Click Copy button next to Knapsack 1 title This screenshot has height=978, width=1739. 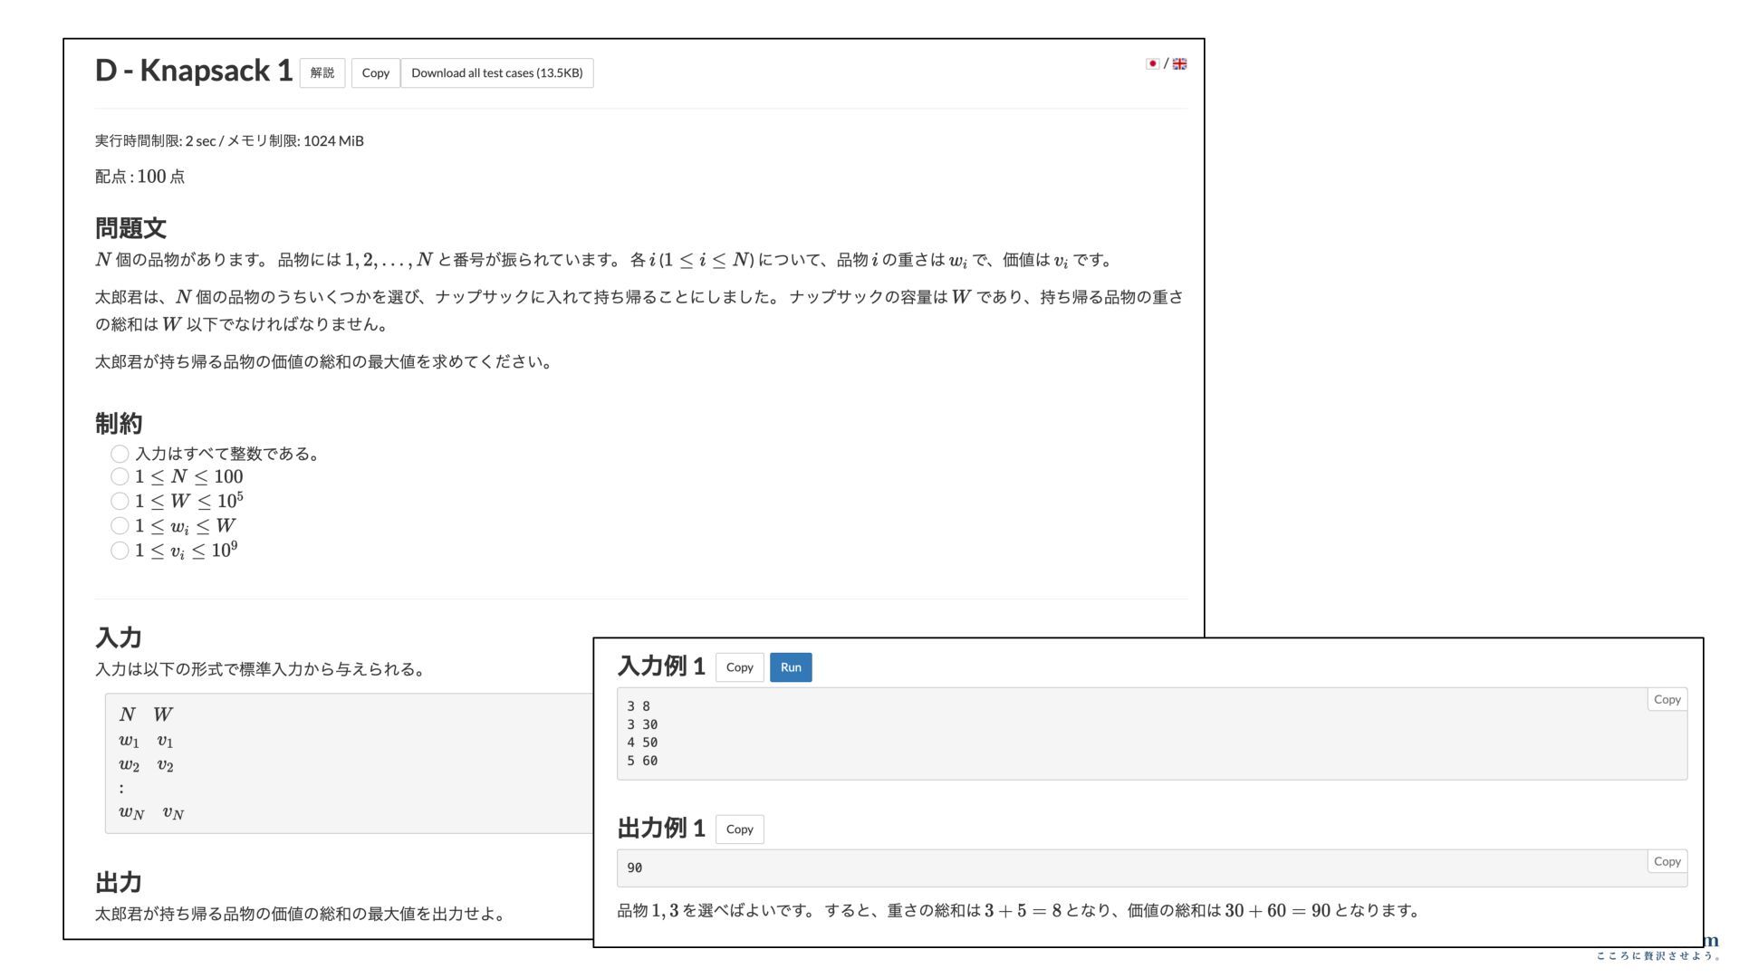pos(375,73)
